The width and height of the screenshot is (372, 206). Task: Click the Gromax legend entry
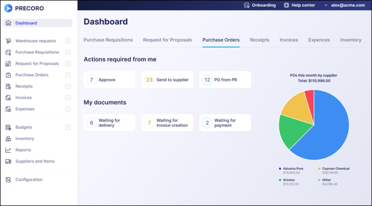(289, 182)
